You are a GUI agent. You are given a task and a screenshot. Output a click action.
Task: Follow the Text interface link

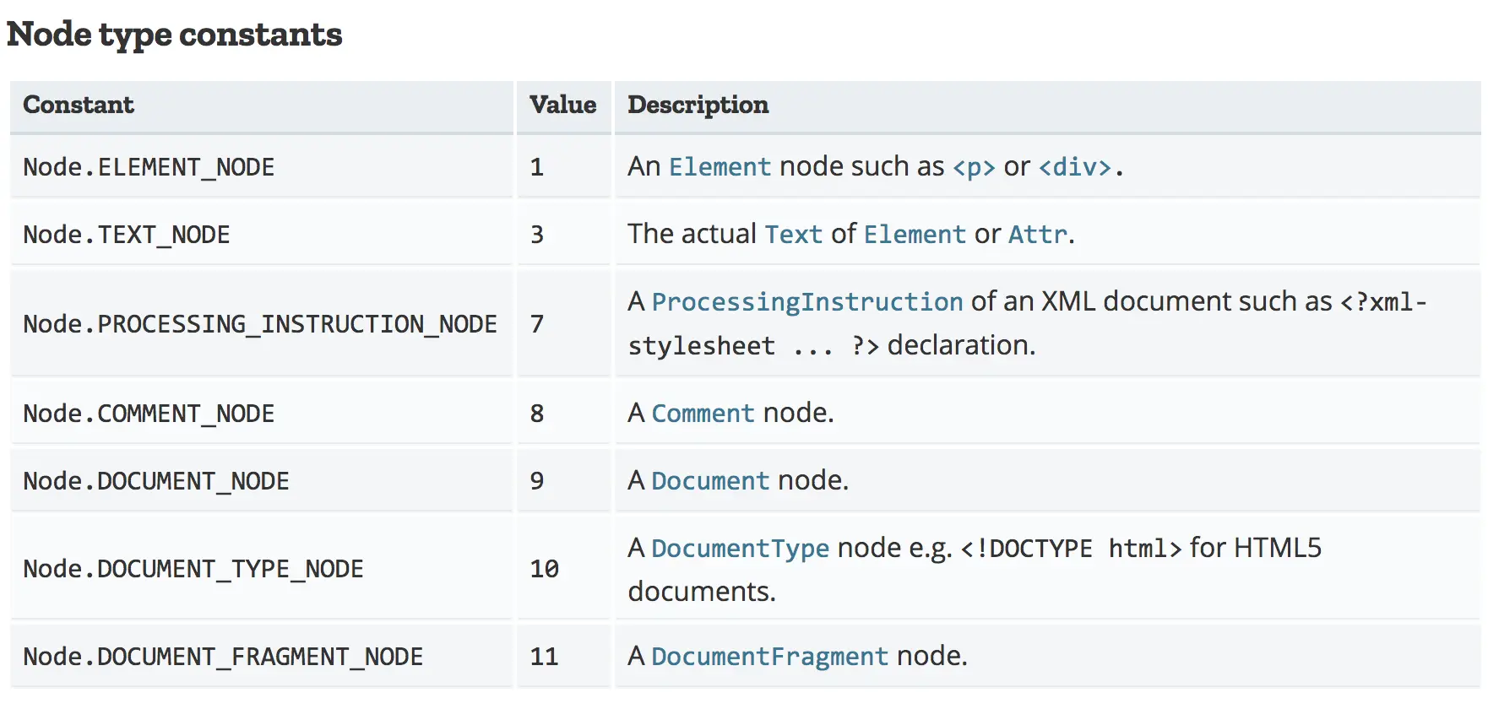[793, 235]
